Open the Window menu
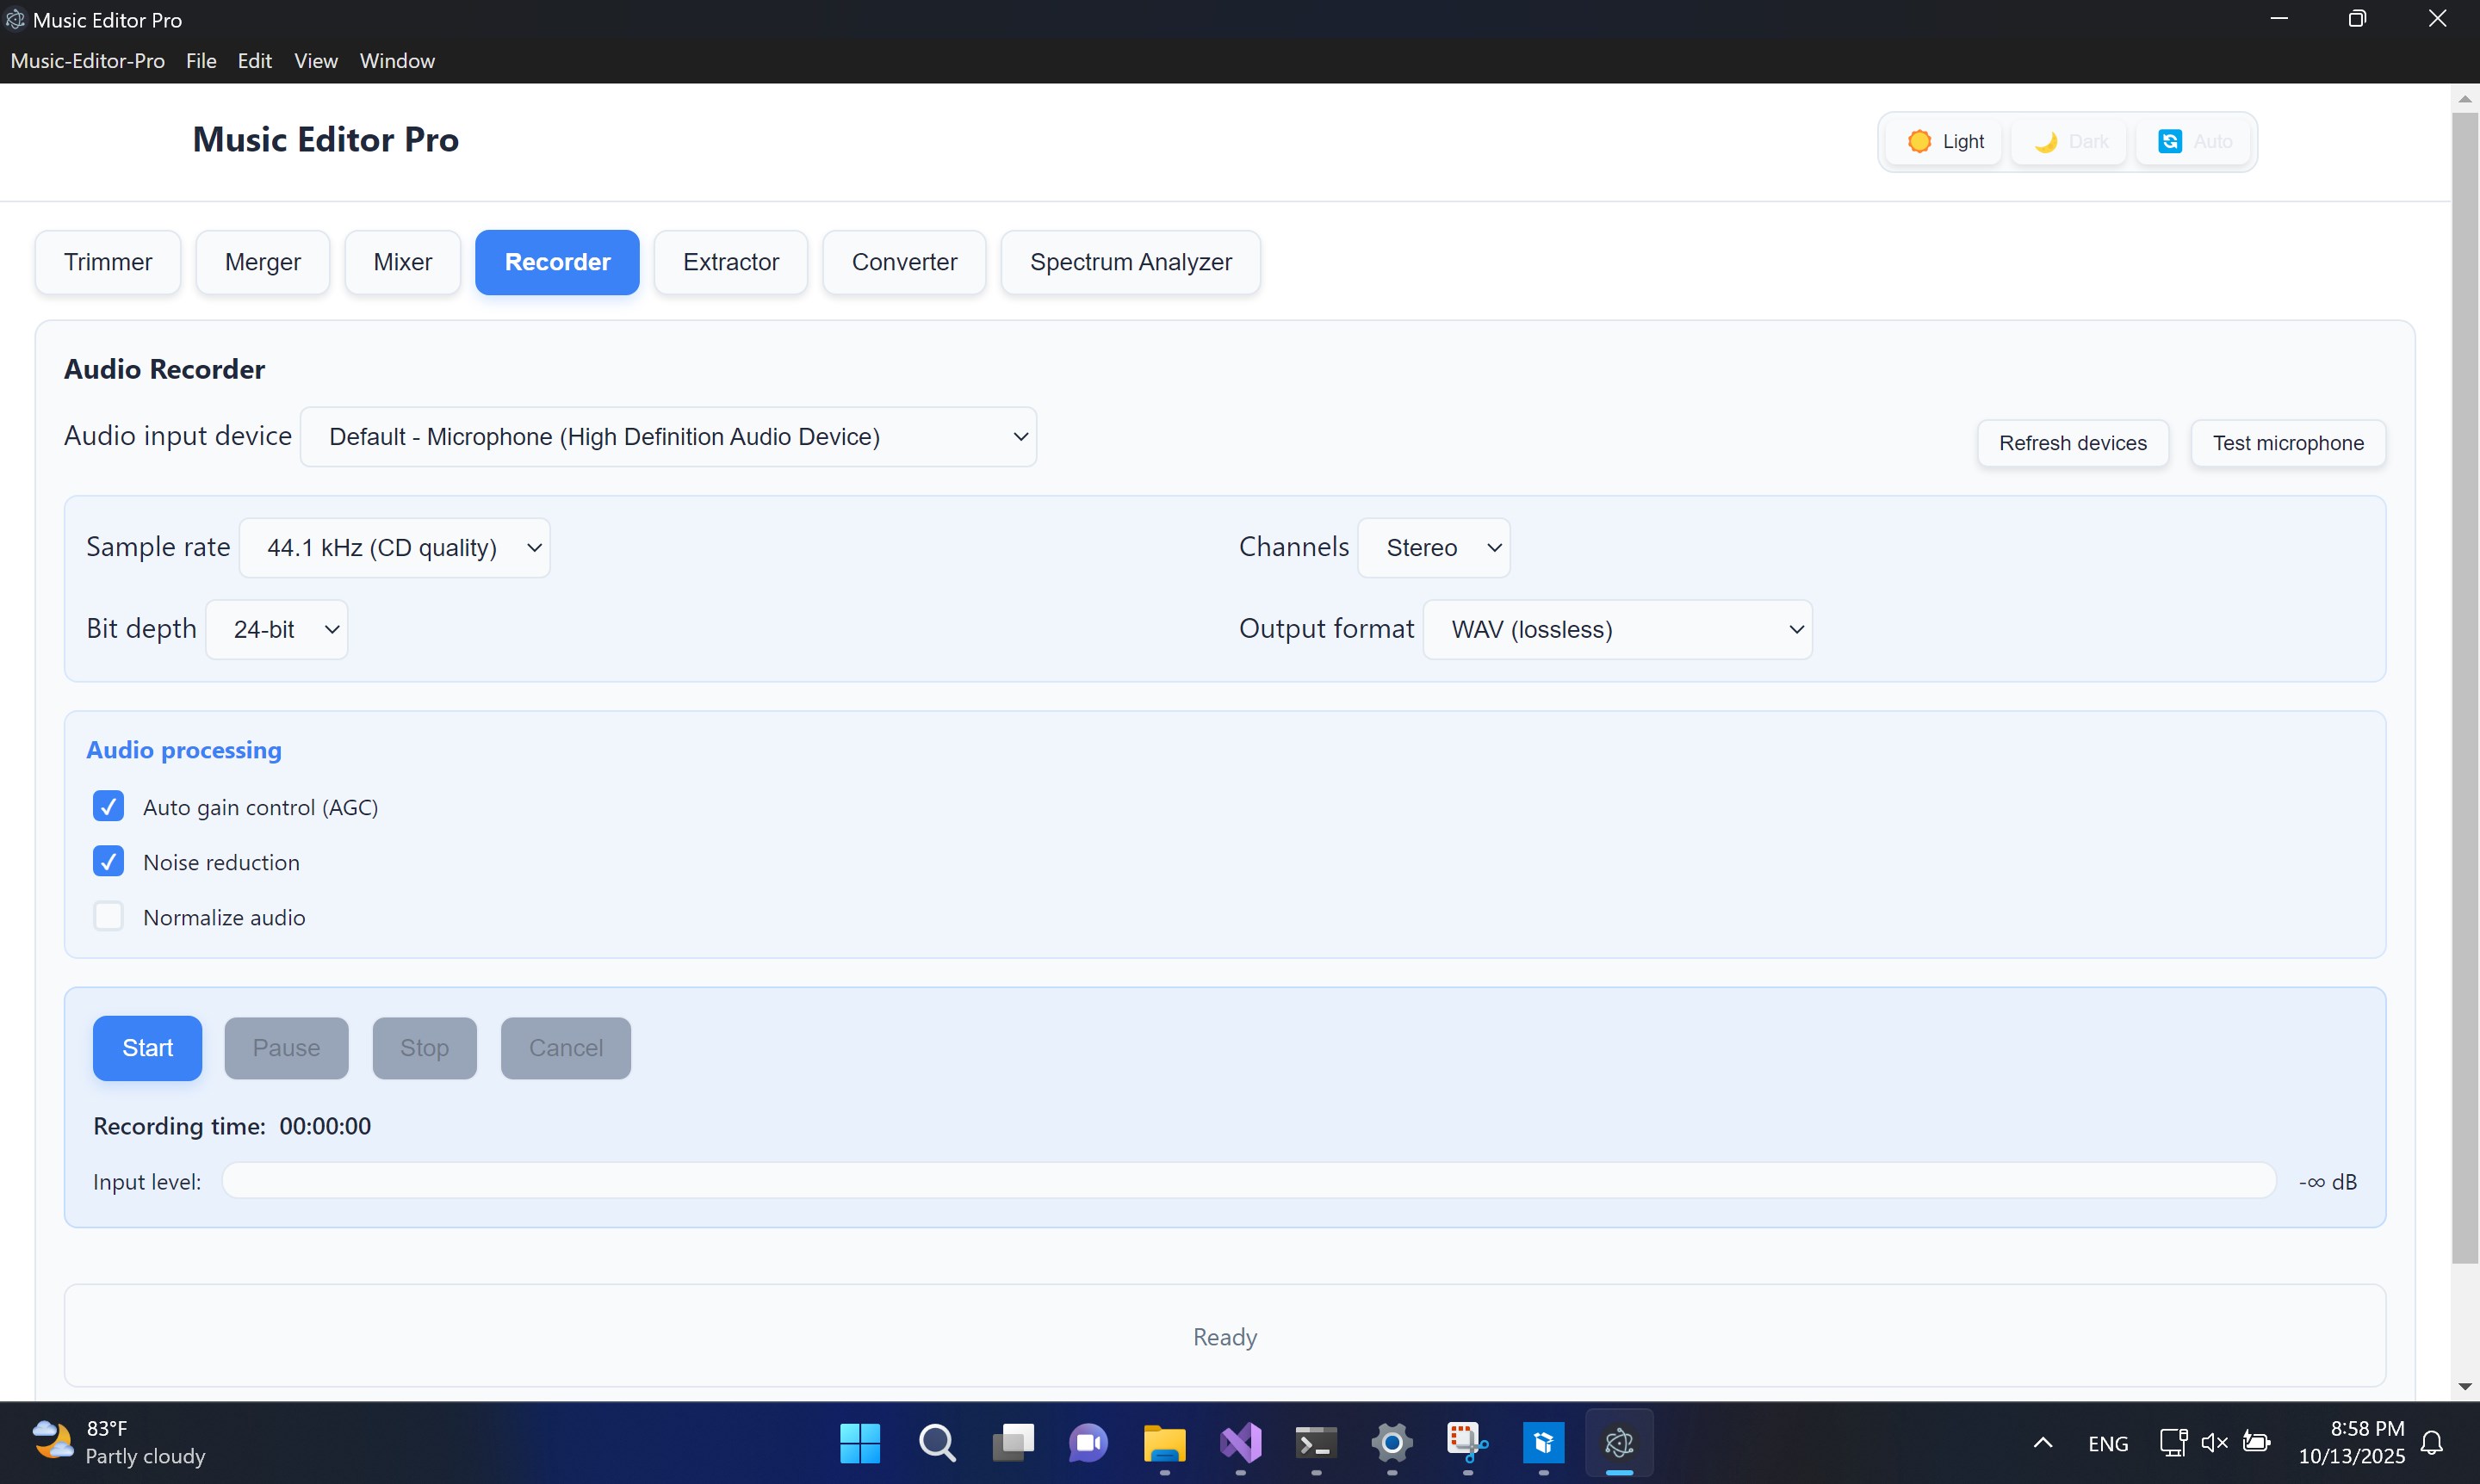The image size is (2480, 1484). click(397, 61)
